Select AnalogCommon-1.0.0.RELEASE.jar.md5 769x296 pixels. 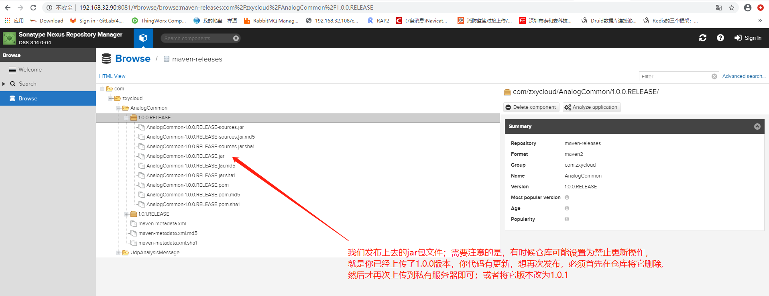click(191, 166)
